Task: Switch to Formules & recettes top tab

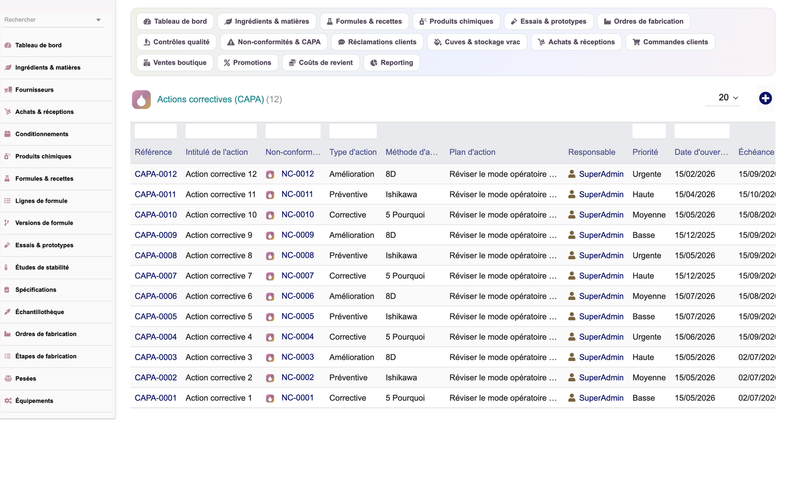Action: click(364, 21)
